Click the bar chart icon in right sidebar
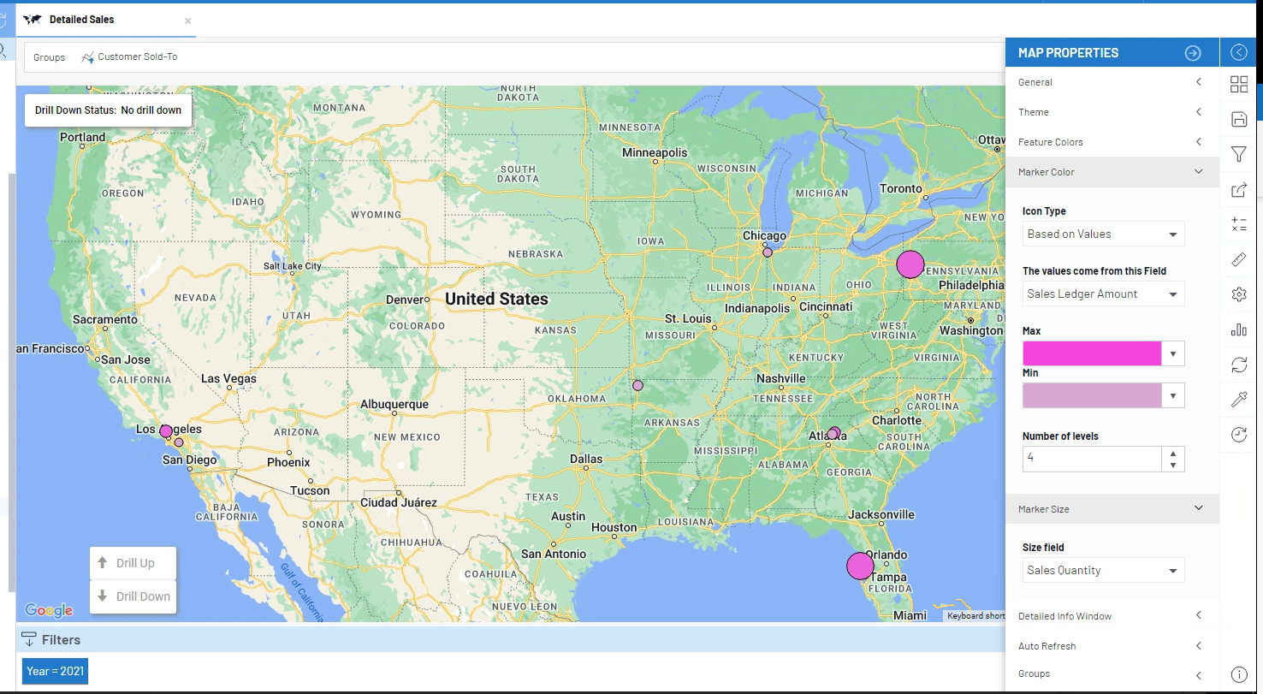The image size is (1263, 694). [x=1238, y=329]
